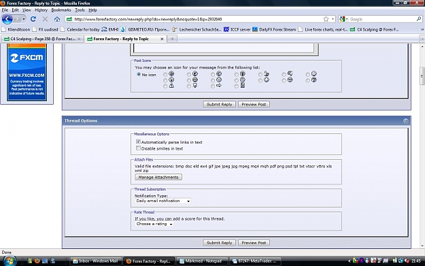
Task: Click the smiling face post icon image
Action: tap(266, 80)
